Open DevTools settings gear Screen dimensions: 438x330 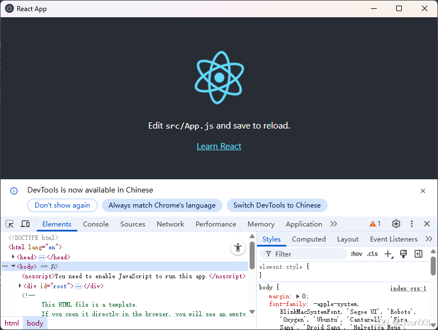tap(396, 224)
